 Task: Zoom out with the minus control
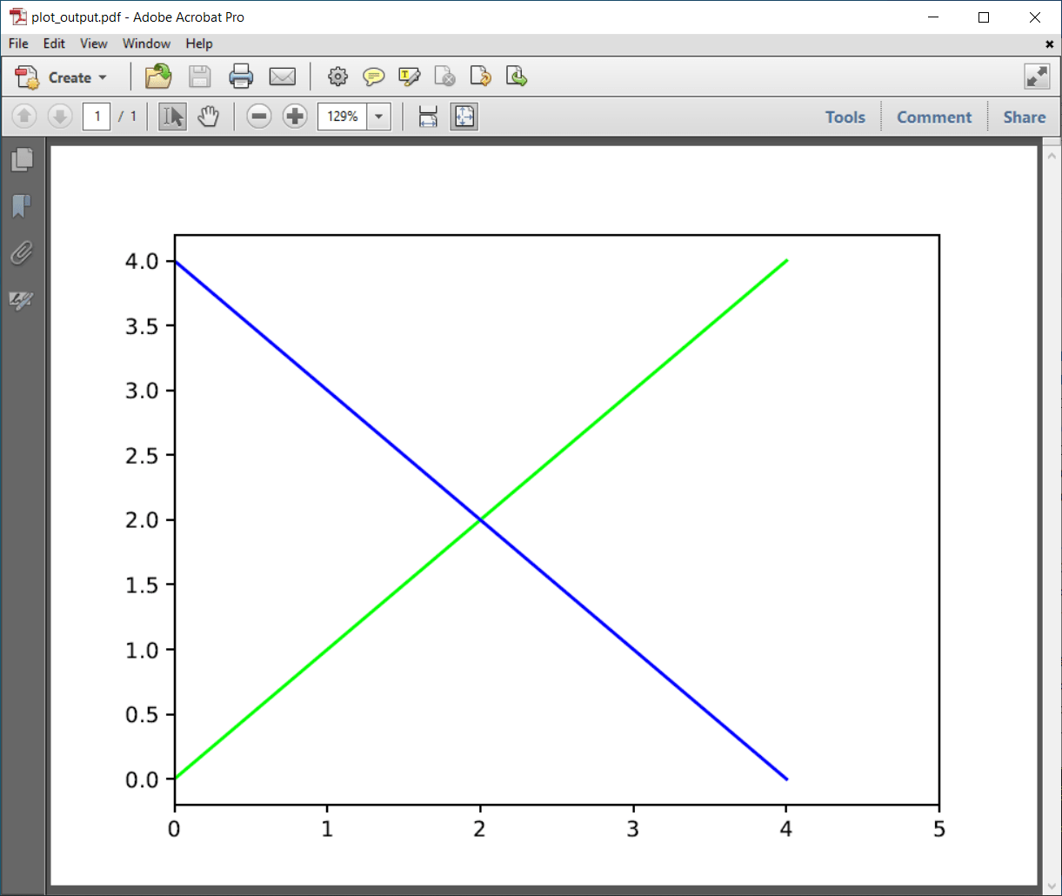pos(259,116)
